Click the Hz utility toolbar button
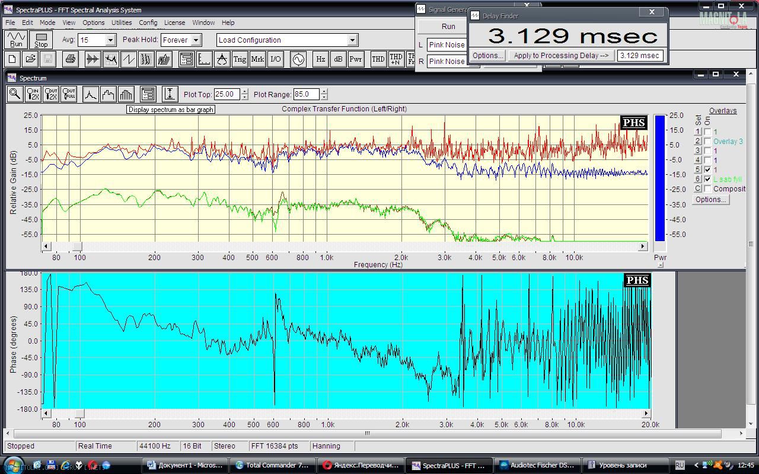Viewport: 759px width, 474px height. [320, 59]
